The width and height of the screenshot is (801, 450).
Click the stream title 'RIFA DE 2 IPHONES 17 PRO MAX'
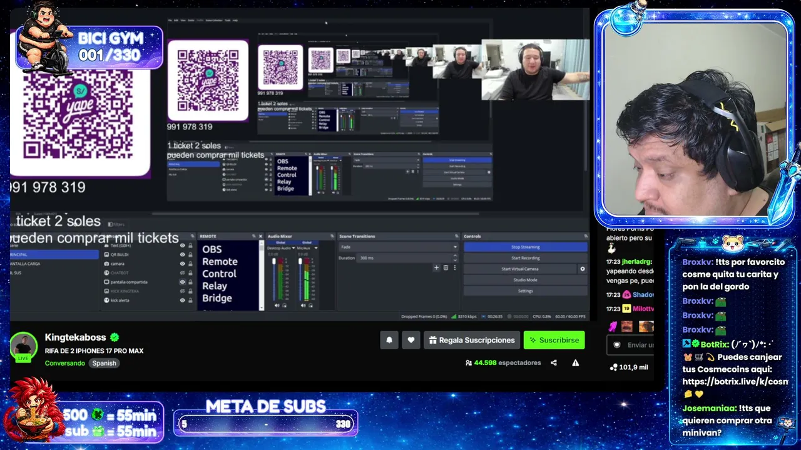94,351
